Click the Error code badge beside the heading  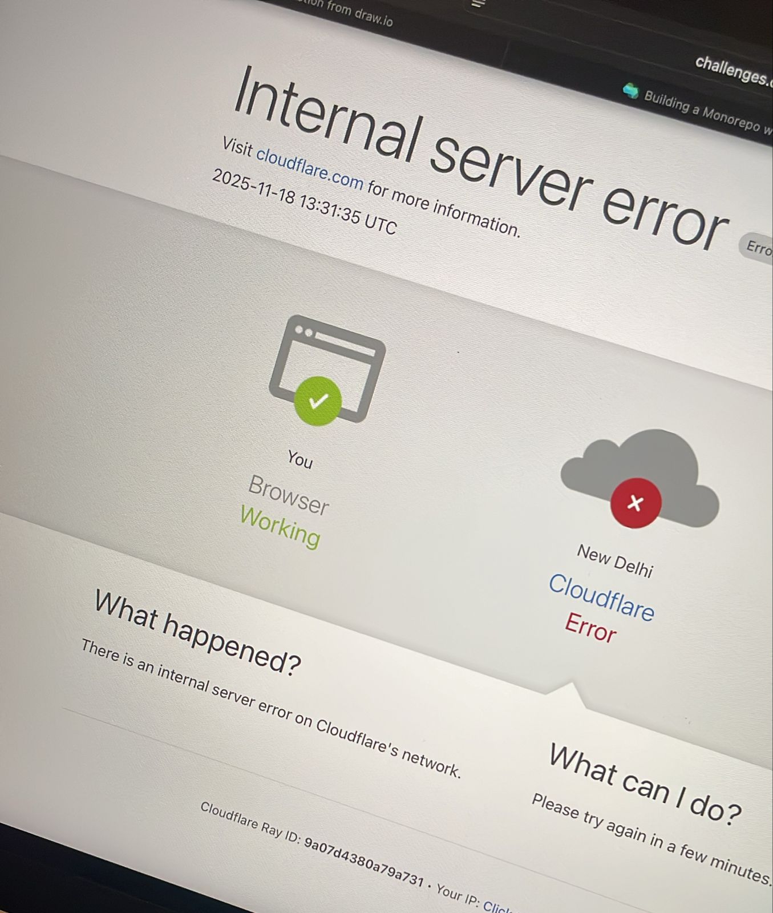(757, 248)
